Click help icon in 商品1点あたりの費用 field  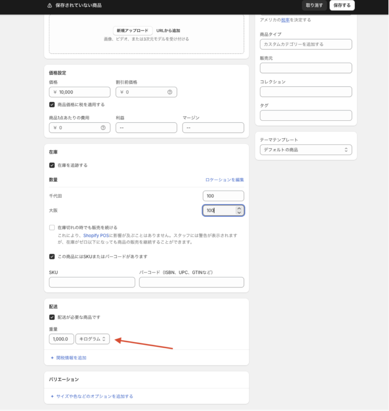pos(103,128)
